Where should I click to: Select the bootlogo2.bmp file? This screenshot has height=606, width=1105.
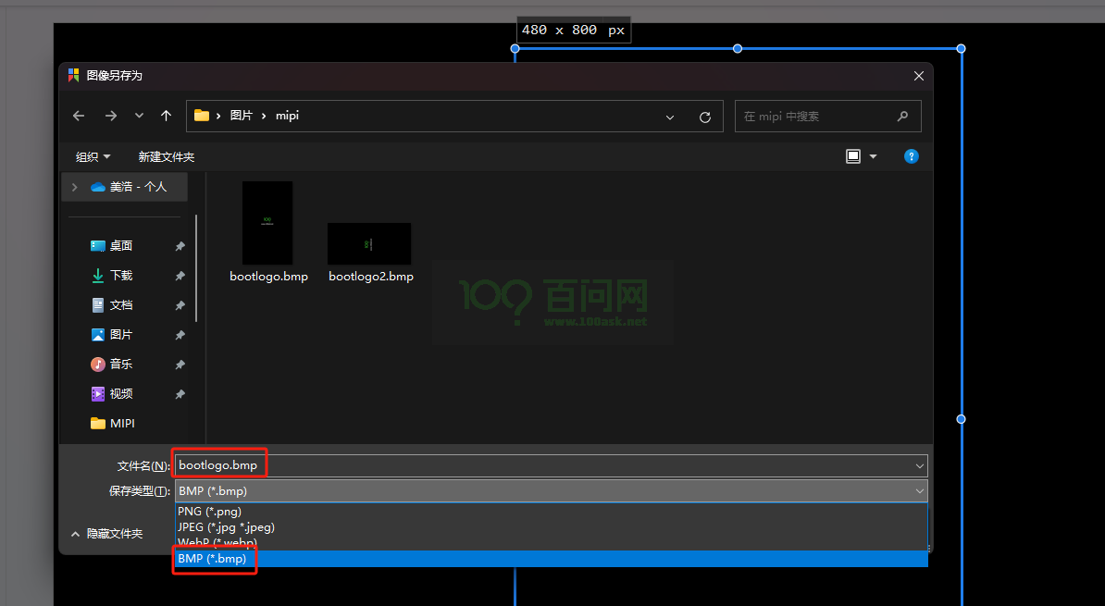click(x=369, y=243)
